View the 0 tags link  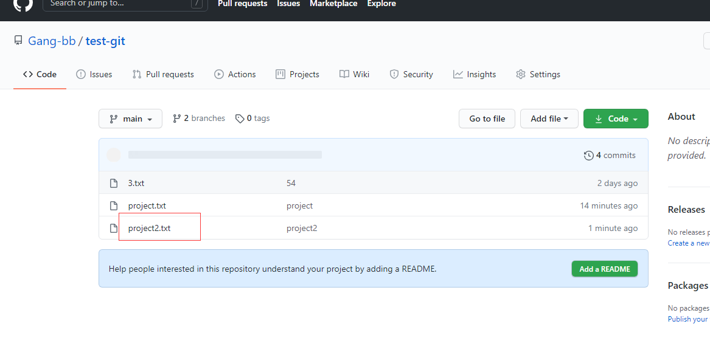(x=252, y=118)
